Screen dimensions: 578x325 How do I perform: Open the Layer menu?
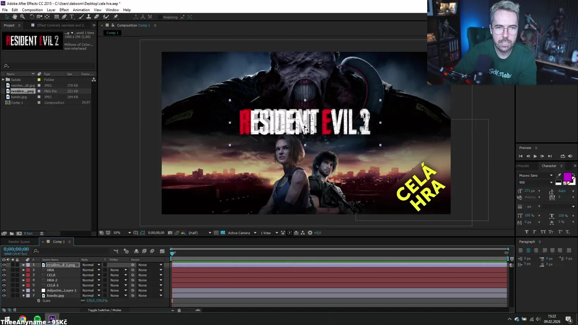point(51,10)
